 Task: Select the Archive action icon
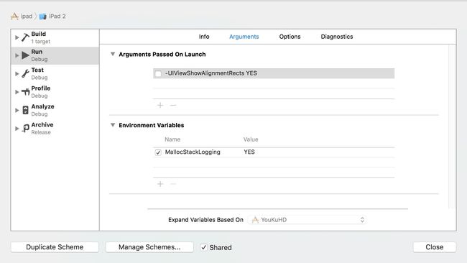click(26, 129)
